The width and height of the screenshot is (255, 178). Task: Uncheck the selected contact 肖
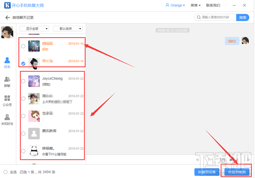point(23,64)
